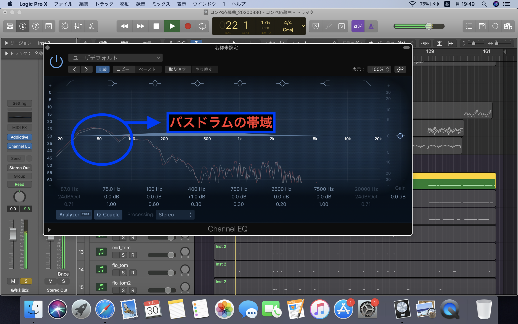Open the media browser icon at top right

point(508,26)
